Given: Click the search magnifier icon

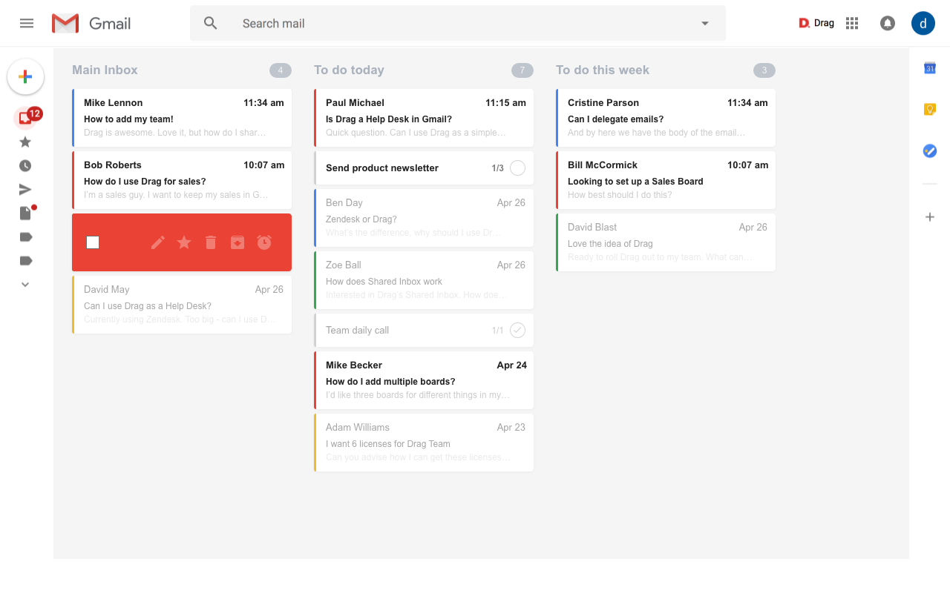Looking at the screenshot, I should click(x=211, y=24).
